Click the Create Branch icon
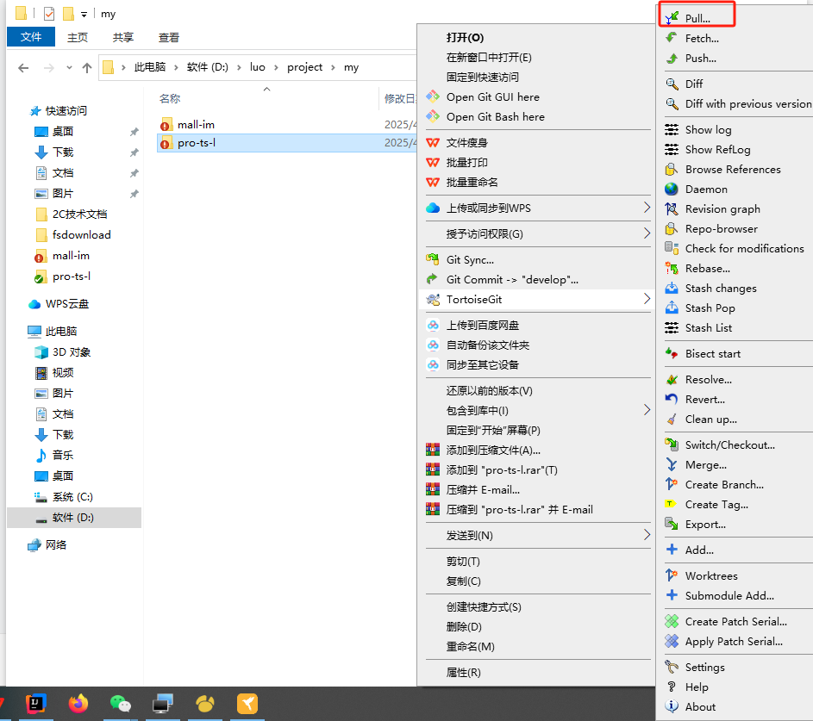 tap(672, 484)
